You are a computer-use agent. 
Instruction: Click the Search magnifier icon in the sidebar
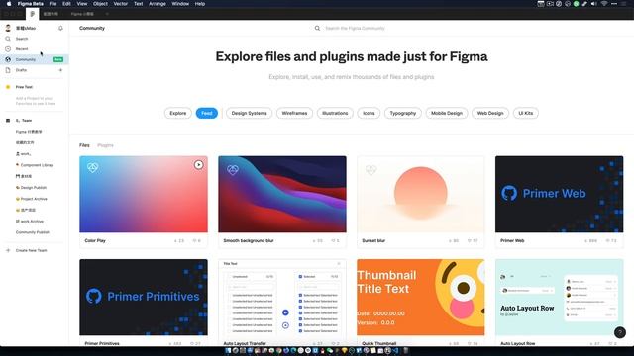point(8,39)
